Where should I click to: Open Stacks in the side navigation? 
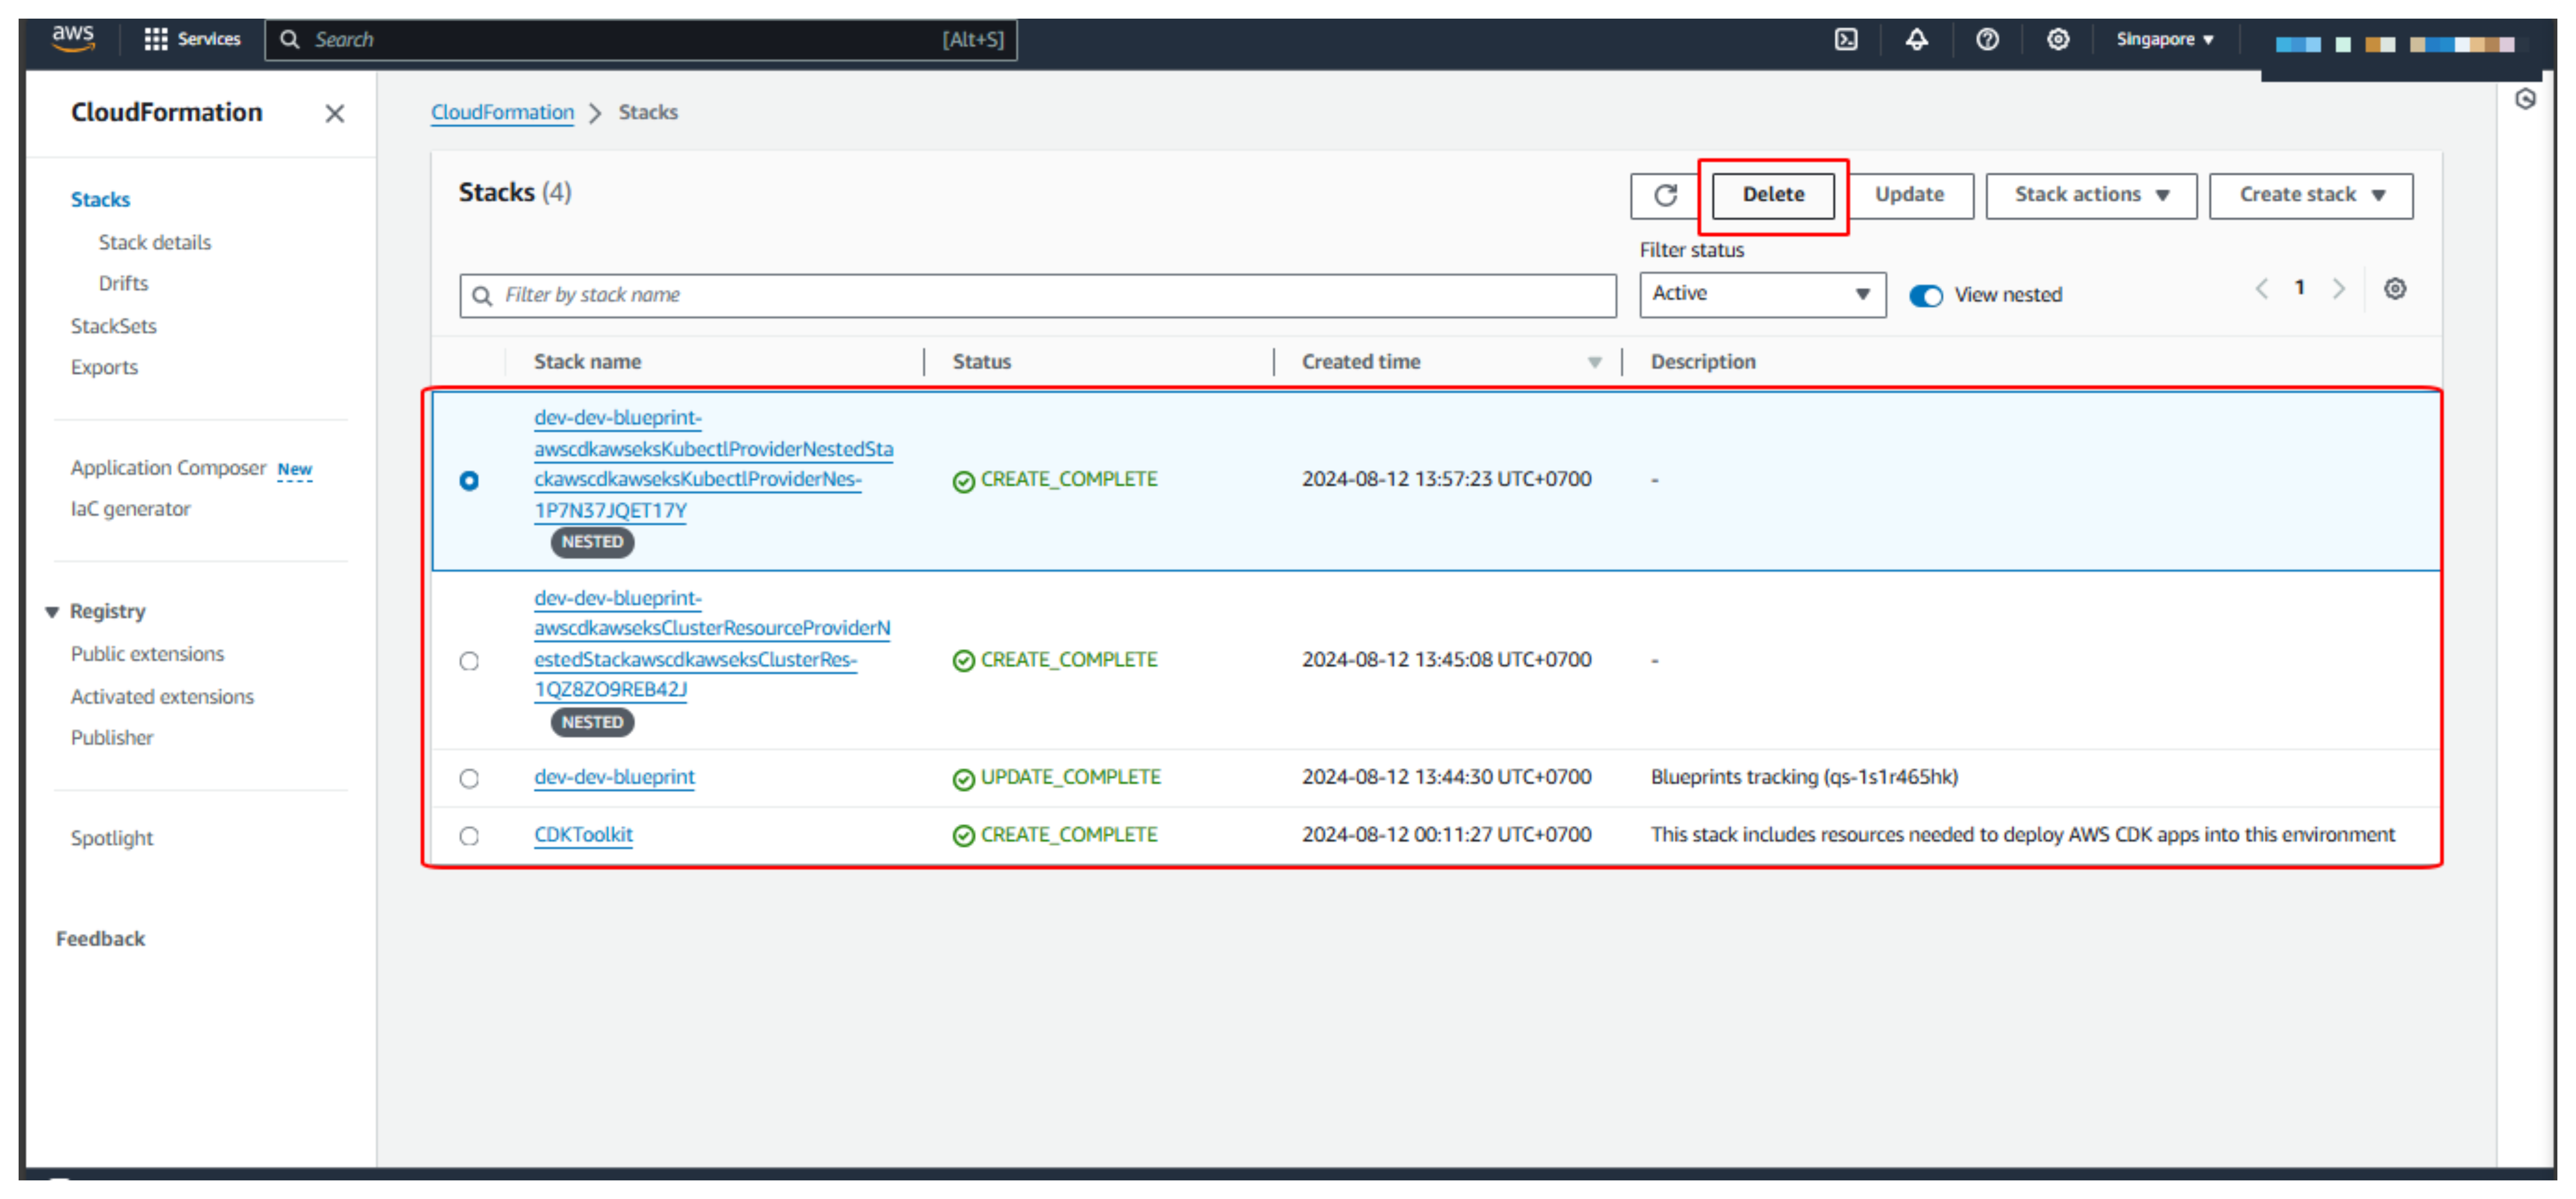[100, 199]
